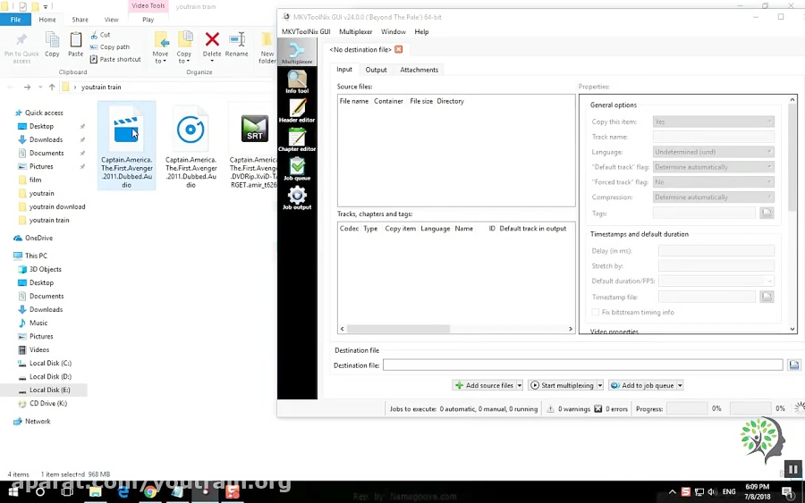The width and height of the screenshot is (805, 503).
Task: Click the destination file browse icon
Action: 793,365
